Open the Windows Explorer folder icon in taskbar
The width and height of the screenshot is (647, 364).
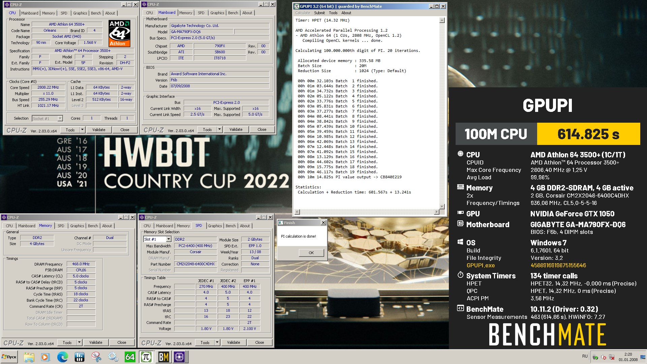pyautogui.click(x=29, y=357)
